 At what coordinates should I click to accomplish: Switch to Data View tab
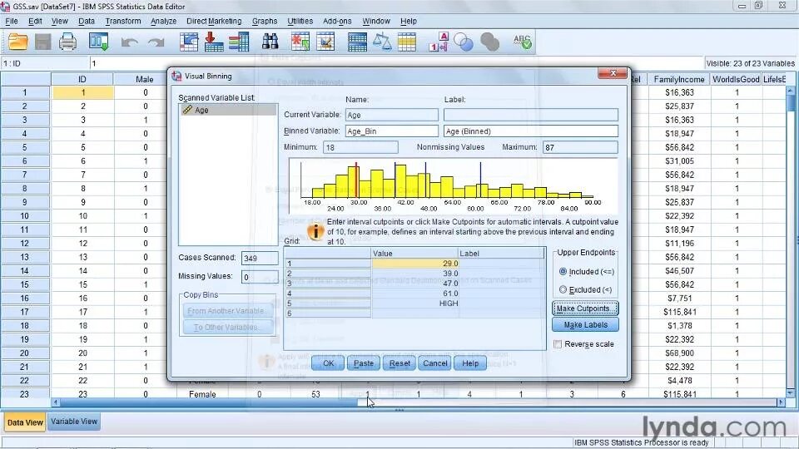click(x=25, y=422)
